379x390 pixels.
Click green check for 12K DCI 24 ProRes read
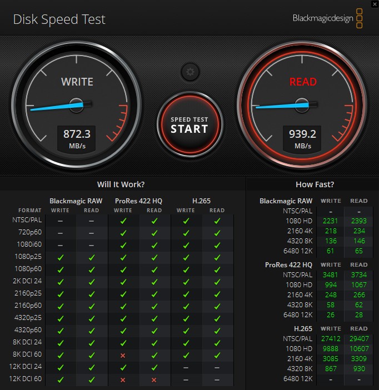coord(154,367)
